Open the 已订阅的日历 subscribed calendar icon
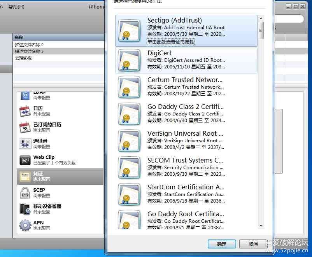 click(x=25, y=128)
